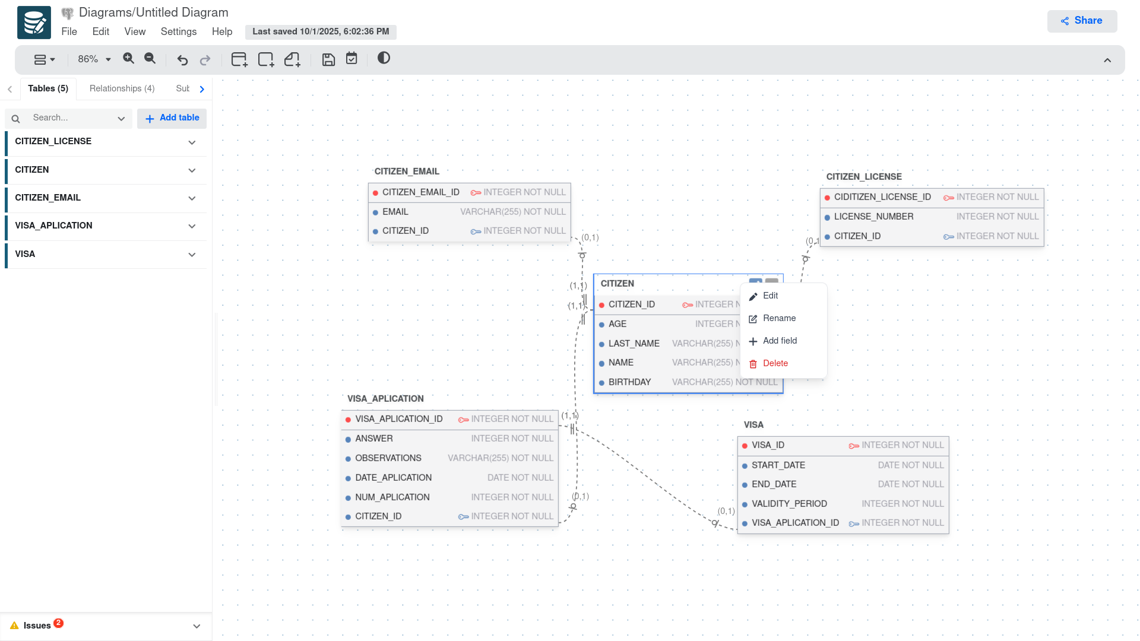The height and width of the screenshot is (641, 1140).
Task: Open the to-do calendar check icon
Action: (x=351, y=59)
